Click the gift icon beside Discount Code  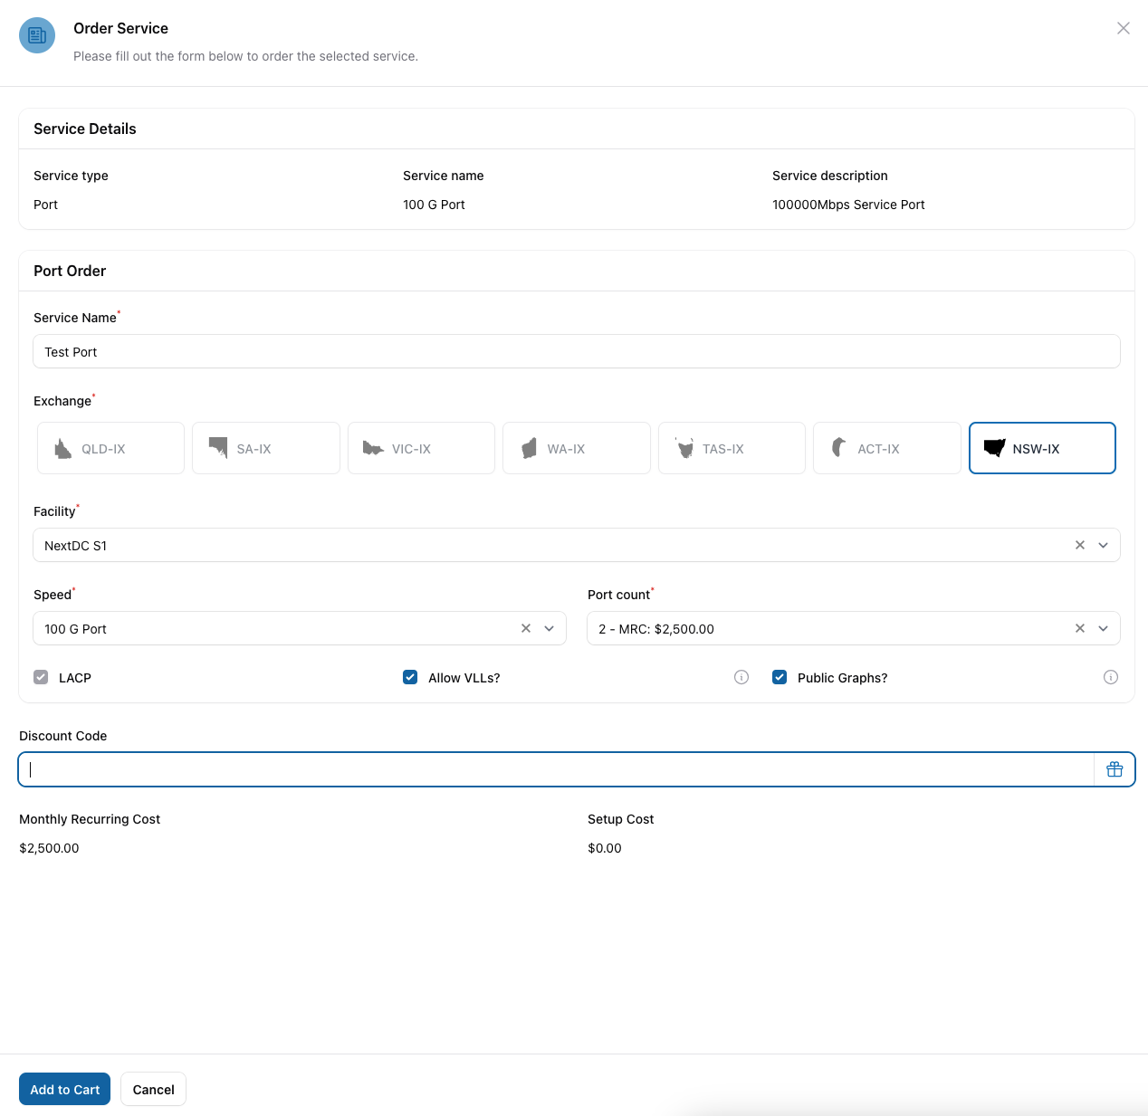tap(1115, 769)
